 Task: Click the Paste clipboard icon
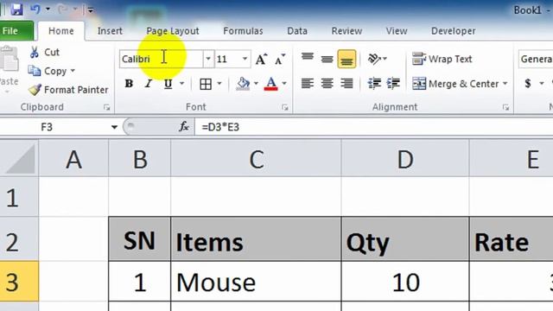(10, 60)
